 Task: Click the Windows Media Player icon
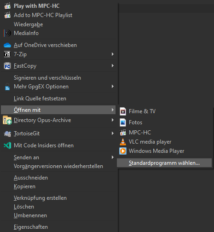123,151
